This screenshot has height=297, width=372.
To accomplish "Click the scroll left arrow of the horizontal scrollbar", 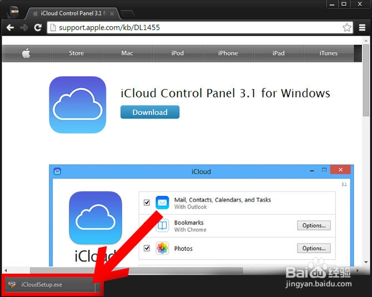I will click(x=6, y=270).
